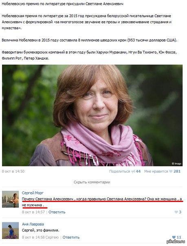Image resolution: width=187 pixels, height=246 pixels.
Task: Open Аня Лаврова's profile name link
Action: (x=33, y=224)
